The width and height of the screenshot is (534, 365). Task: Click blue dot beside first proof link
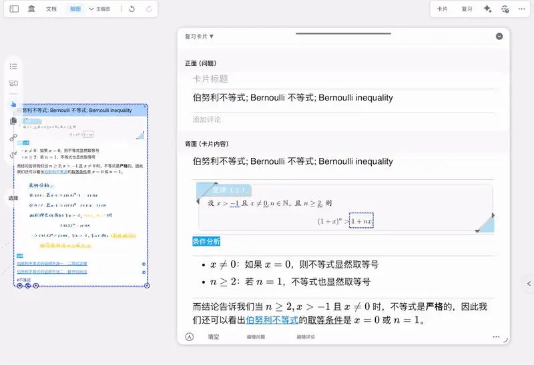[x=144, y=264]
